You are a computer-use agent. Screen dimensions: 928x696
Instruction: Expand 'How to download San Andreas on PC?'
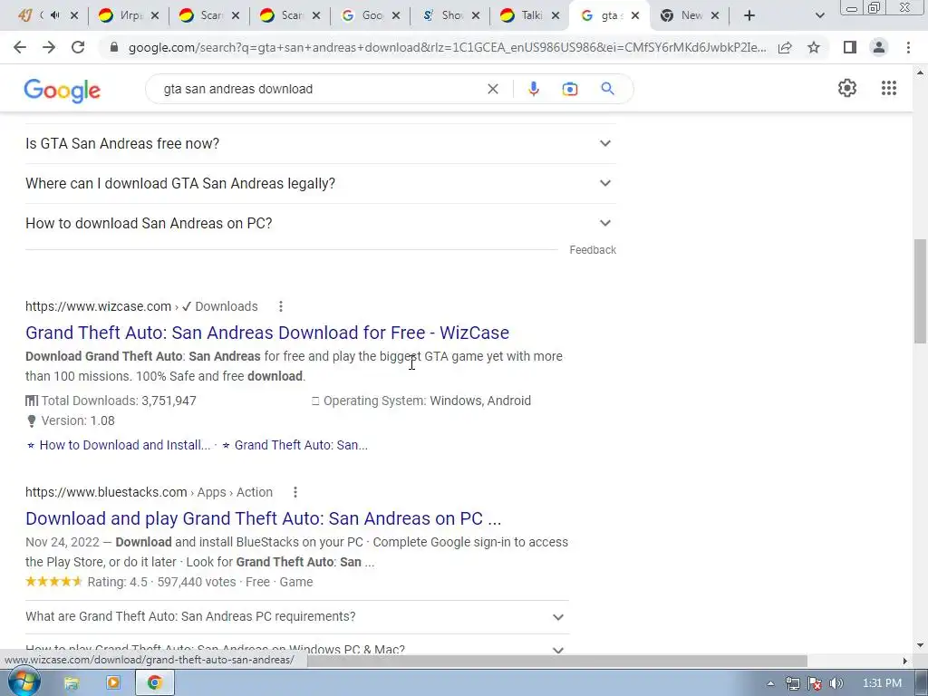coord(320,223)
